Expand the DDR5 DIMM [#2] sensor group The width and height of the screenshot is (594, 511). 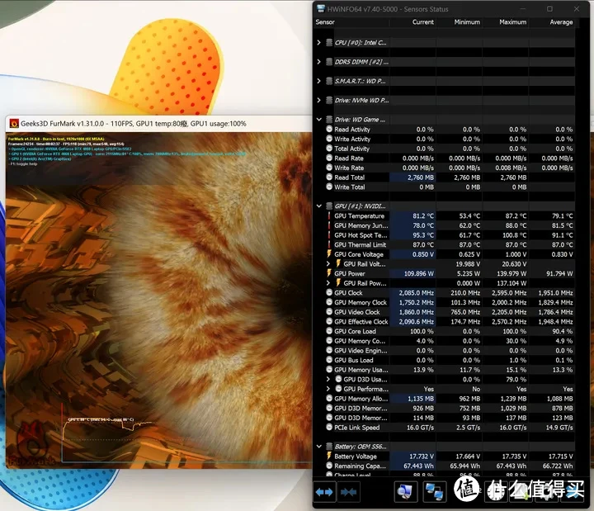319,62
